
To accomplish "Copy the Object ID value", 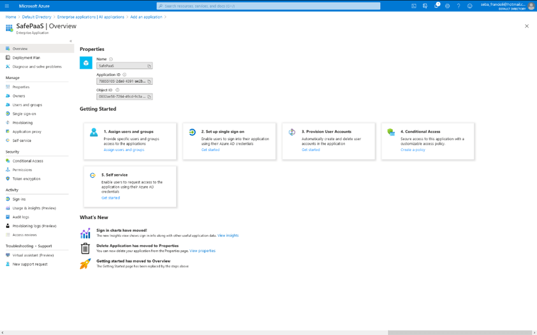I will [149, 97].
